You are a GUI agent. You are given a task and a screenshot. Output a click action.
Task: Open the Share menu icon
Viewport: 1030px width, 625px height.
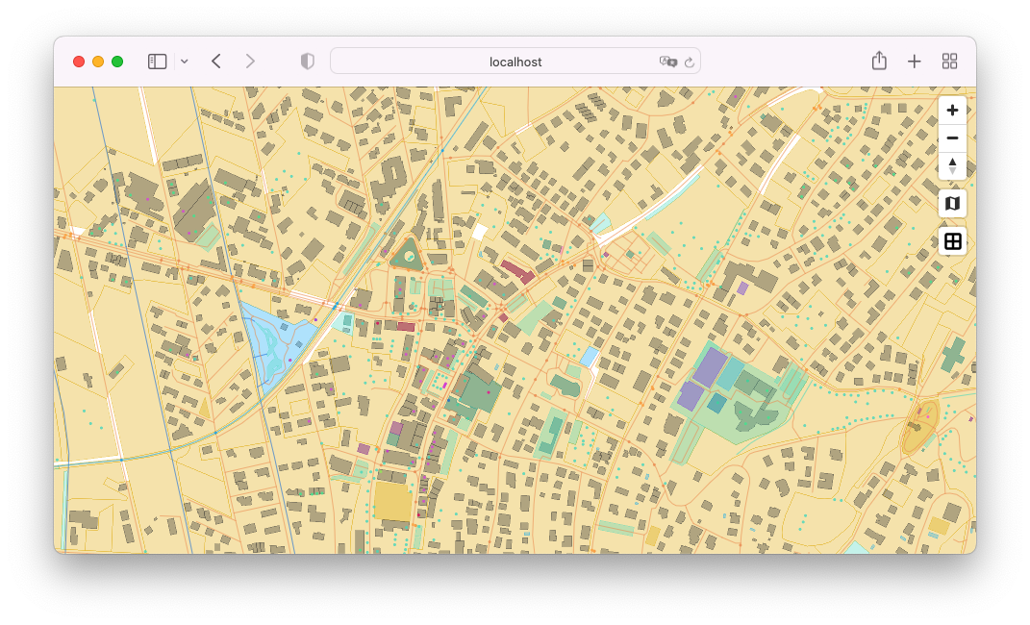[879, 61]
